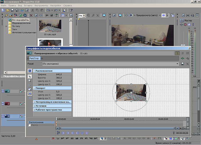Toggle Size about center icon in Pan/Crop

(x=30, y=94)
